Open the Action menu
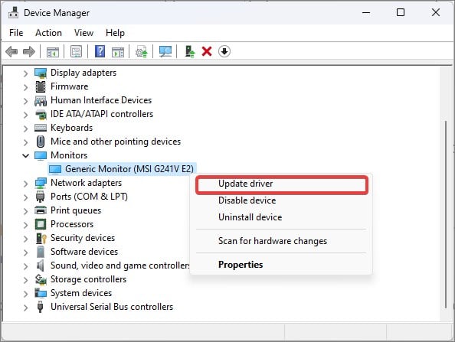Viewport: 455px width, 342px height. point(48,33)
